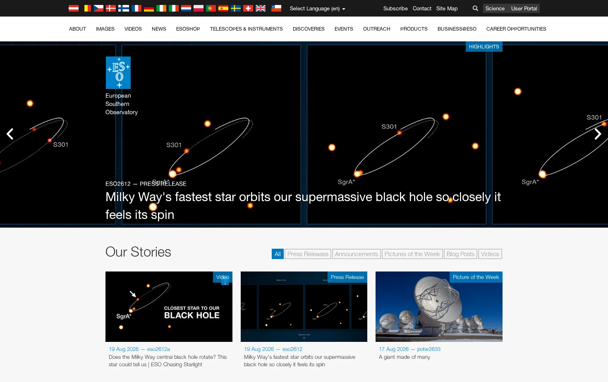
Task: Switch to the Science site
Action: [495, 8]
